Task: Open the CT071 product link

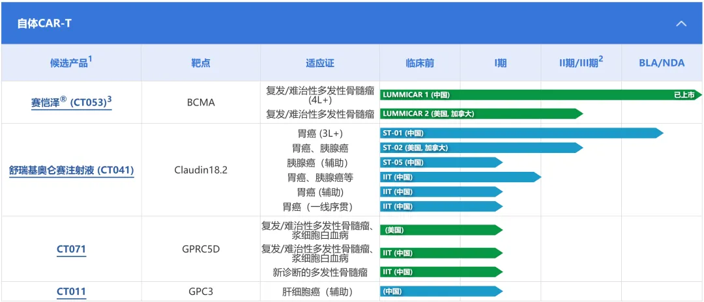Action: (72, 249)
